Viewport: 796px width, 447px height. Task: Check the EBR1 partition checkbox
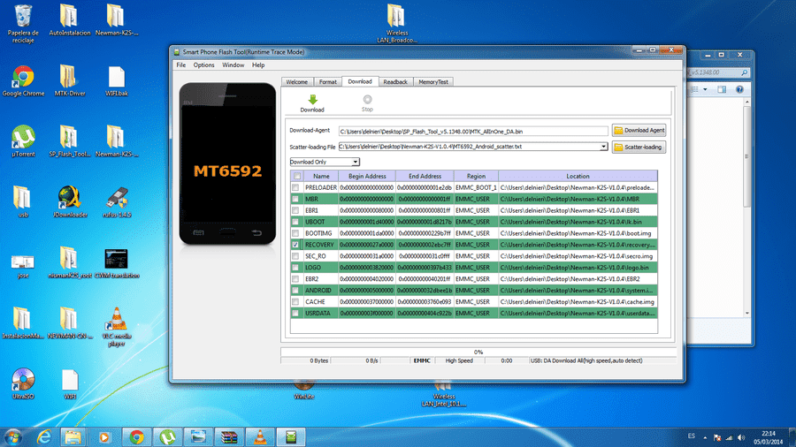(x=295, y=210)
